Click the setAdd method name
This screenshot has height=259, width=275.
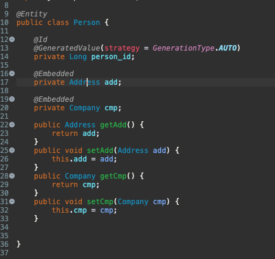(x=100, y=151)
